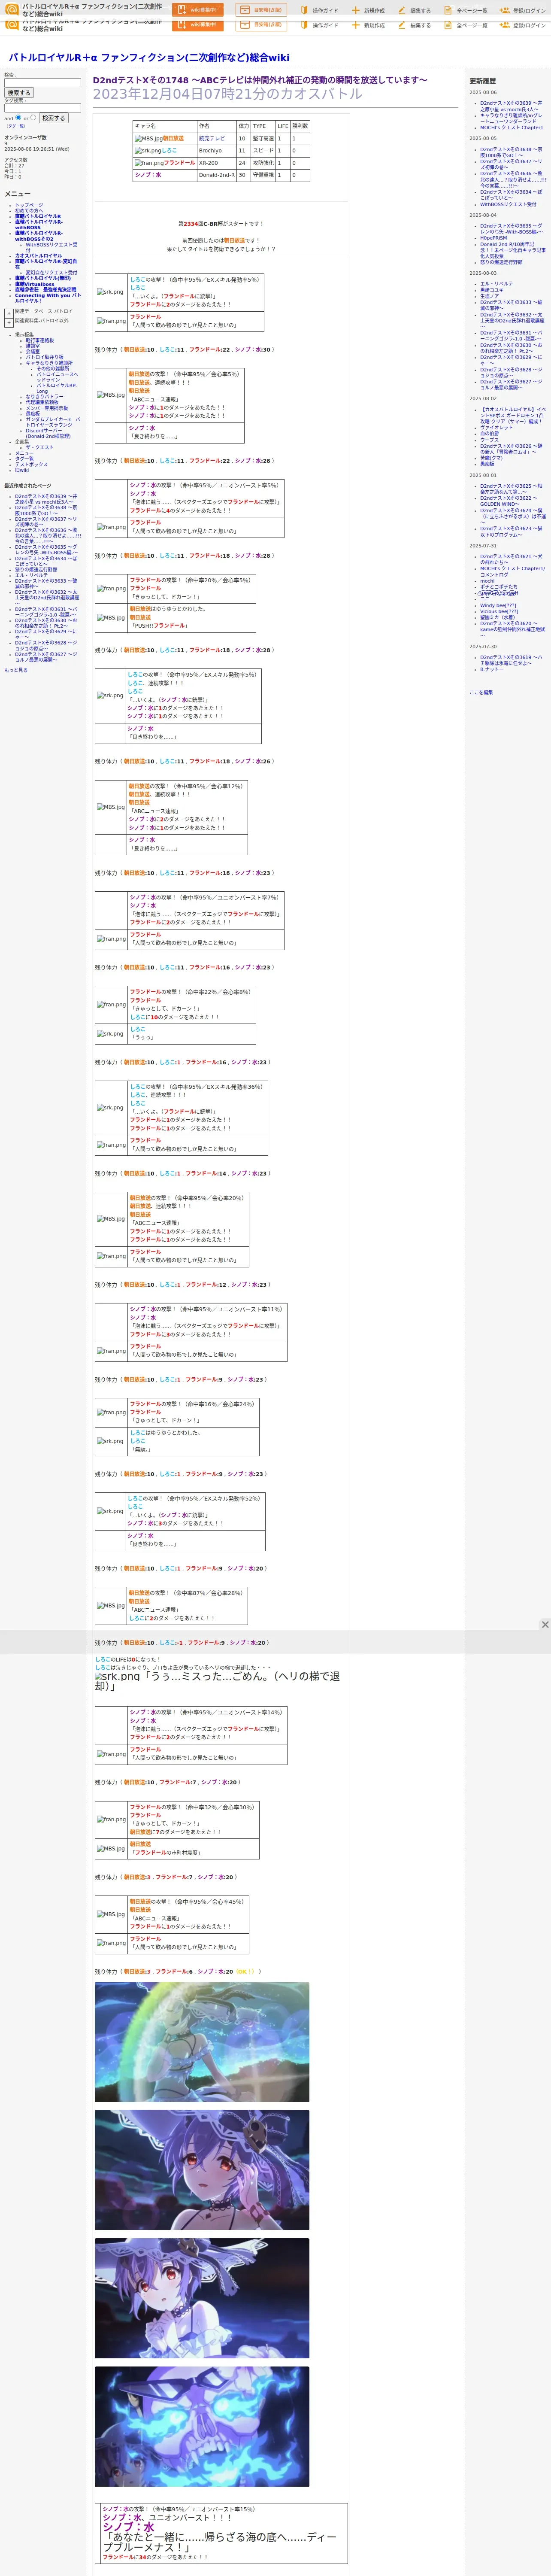551x2576 pixels.
Task: Close the banner with the X button
Action: (545, 1625)
